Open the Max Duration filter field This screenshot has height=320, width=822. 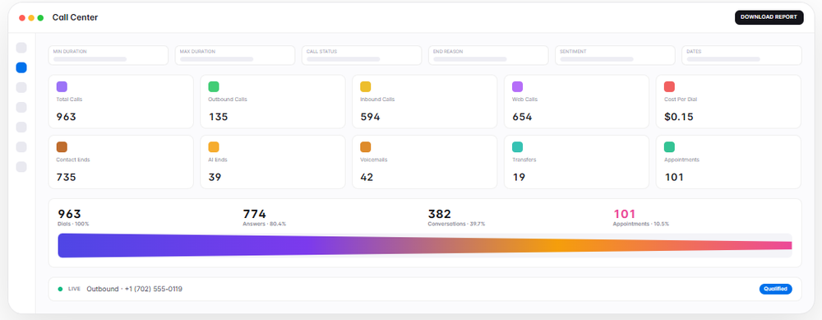(x=235, y=55)
